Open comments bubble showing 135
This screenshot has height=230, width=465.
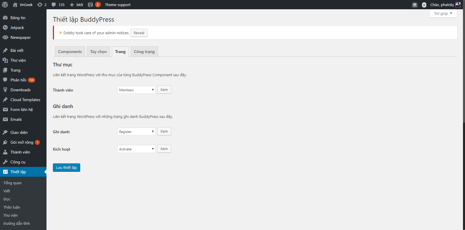58,5
